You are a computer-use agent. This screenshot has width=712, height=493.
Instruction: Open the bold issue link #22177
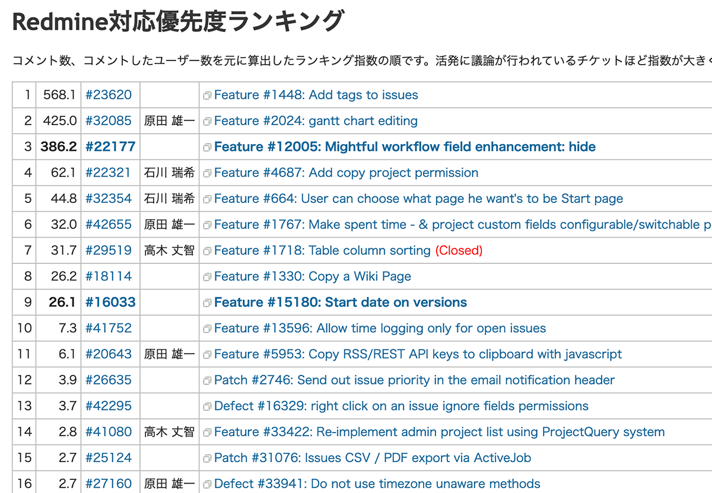(110, 147)
